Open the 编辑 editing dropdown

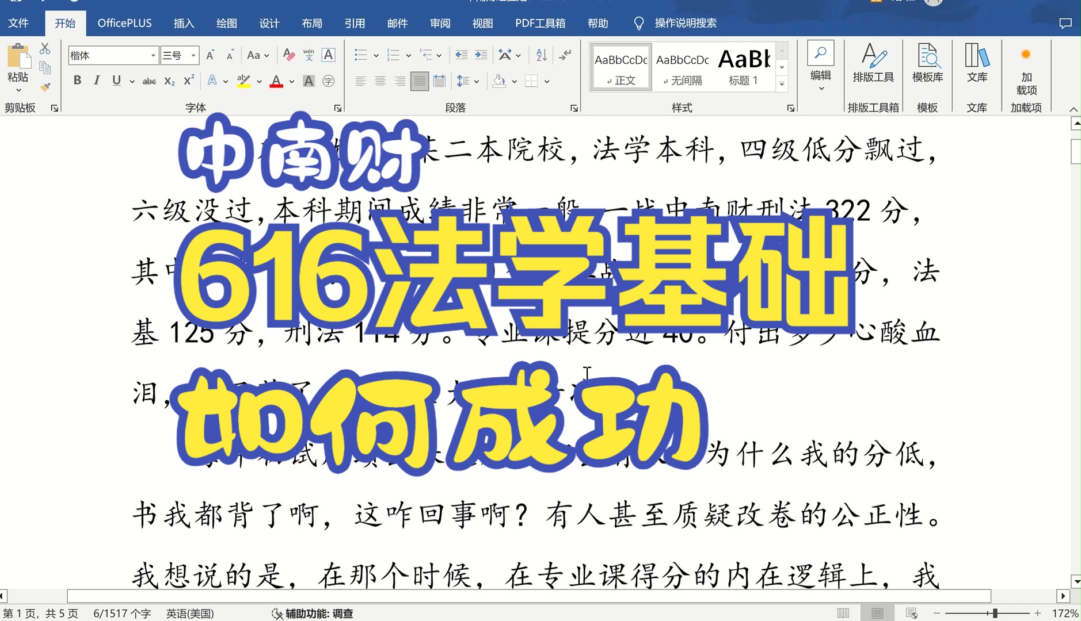tap(820, 66)
